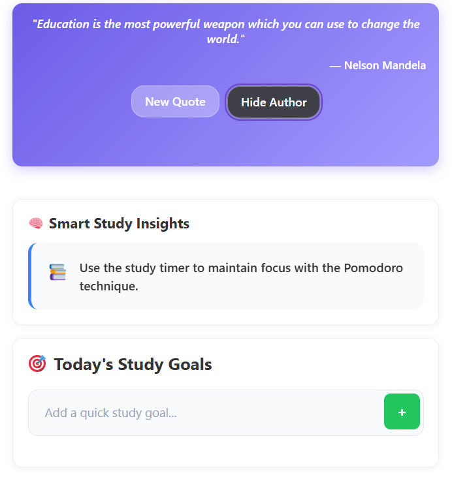Click the brain icon beside Smart Study Insights
The height and width of the screenshot is (479, 452).
(36, 223)
